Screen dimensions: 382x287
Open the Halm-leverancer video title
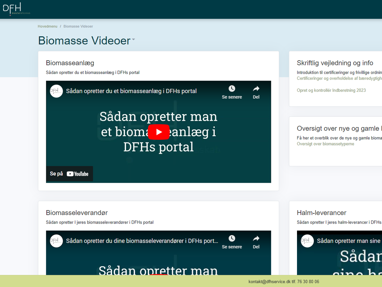click(349, 241)
